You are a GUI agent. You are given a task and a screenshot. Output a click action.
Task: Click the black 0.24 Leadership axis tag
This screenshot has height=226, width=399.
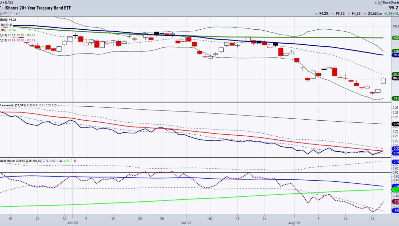396,124
